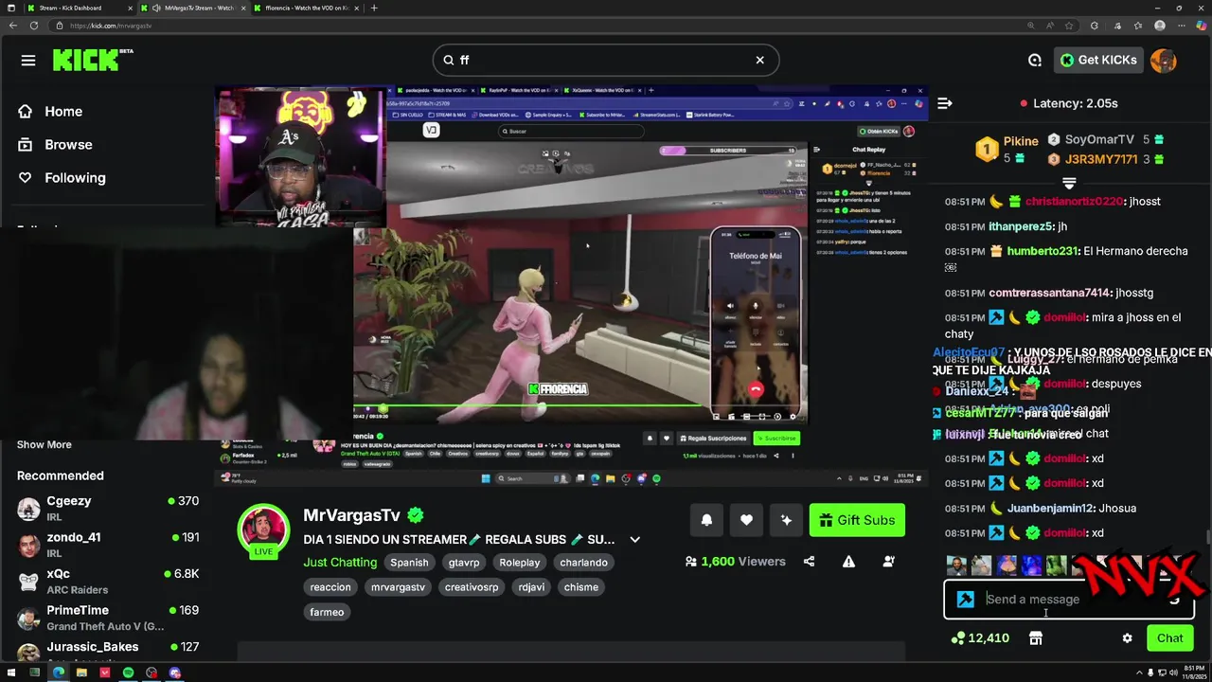Click the user moderation icon
This screenshot has height=682, width=1212.
click(888, 561)
